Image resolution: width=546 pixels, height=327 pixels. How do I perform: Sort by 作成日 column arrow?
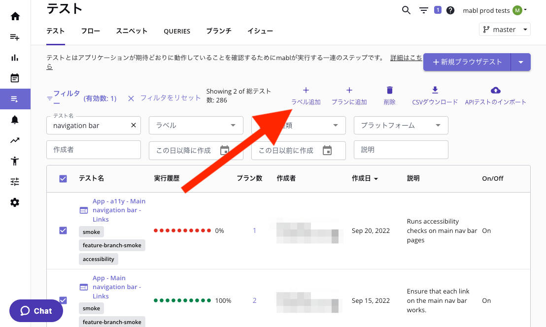pyautogui.click(x=376, y=179)
